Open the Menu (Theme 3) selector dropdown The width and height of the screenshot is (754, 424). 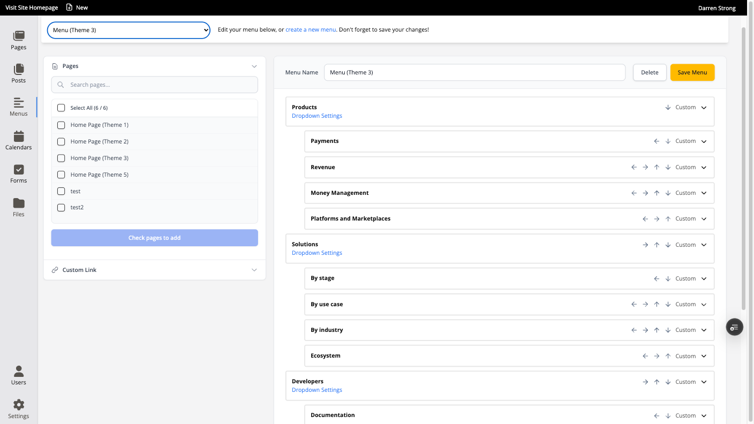point(129,31)
